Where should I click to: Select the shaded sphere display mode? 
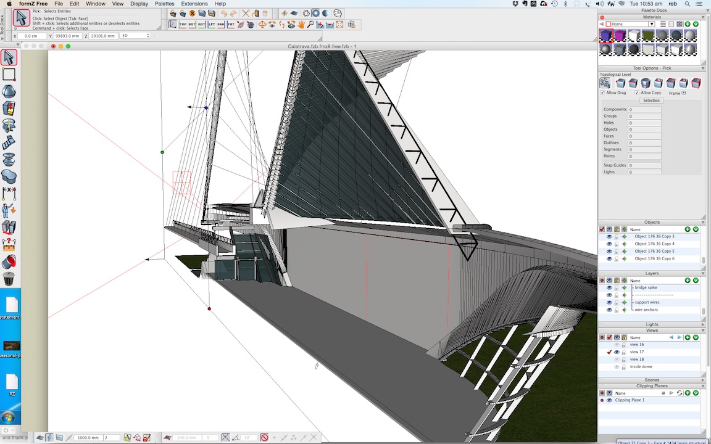point(315,13)
